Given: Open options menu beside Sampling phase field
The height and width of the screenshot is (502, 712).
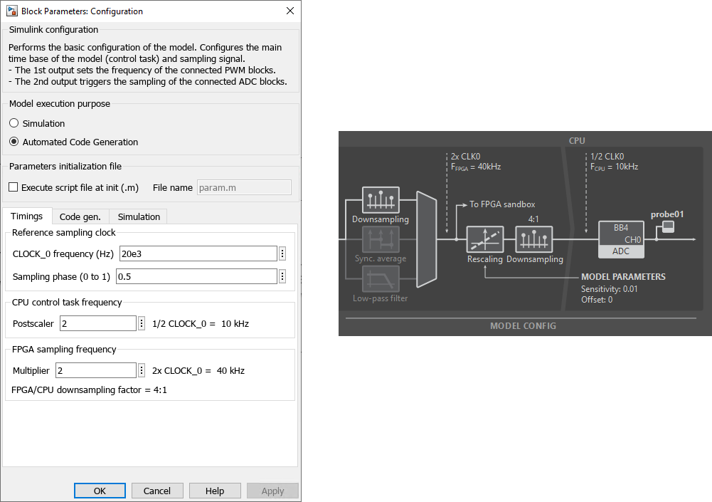Looking at the screenshot, I should pos(282,276).
